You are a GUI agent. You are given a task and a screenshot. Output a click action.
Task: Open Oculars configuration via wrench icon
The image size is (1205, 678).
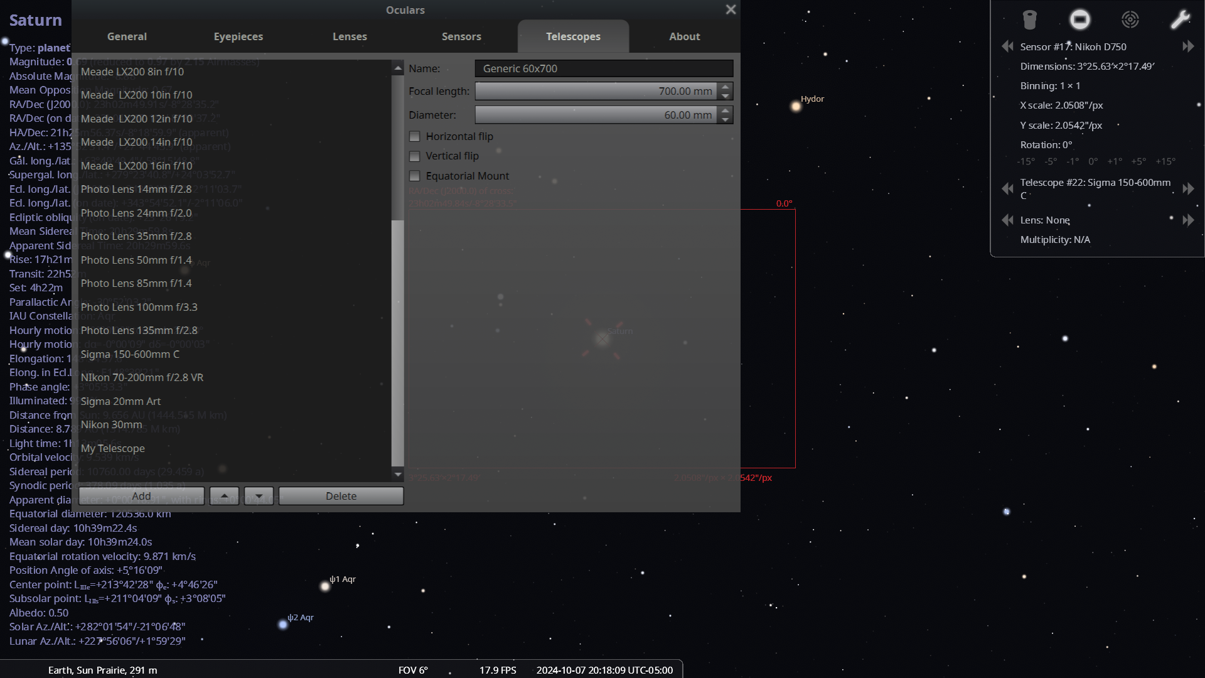[x=1180, y=19]
